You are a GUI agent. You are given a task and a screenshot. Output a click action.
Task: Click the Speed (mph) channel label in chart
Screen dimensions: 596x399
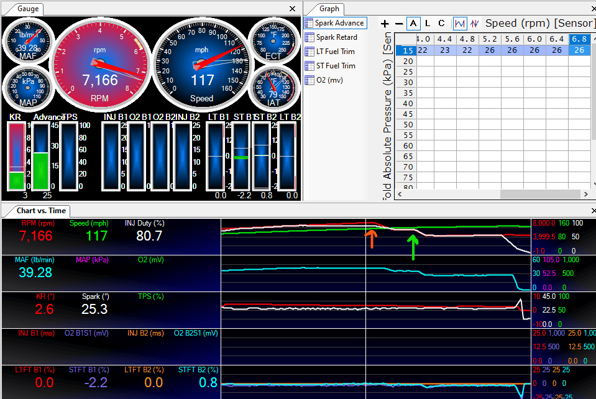(89, 223)
